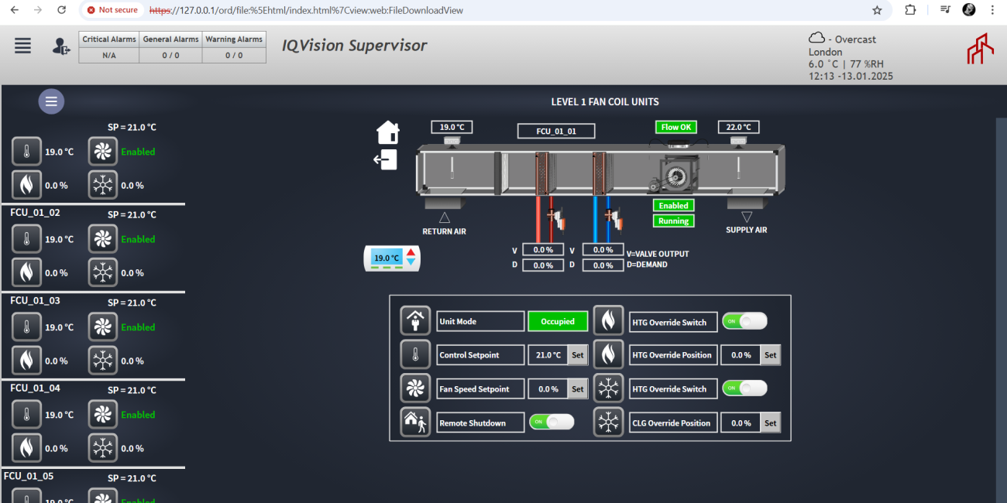The width and height of the screenshot is (1007, 503).
Task: Click the browser address bar URL
Action: pos(306,11)
